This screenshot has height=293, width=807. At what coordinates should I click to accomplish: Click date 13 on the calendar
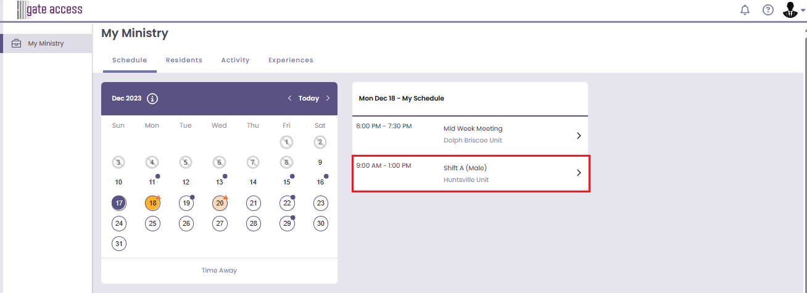click(220, 183)
